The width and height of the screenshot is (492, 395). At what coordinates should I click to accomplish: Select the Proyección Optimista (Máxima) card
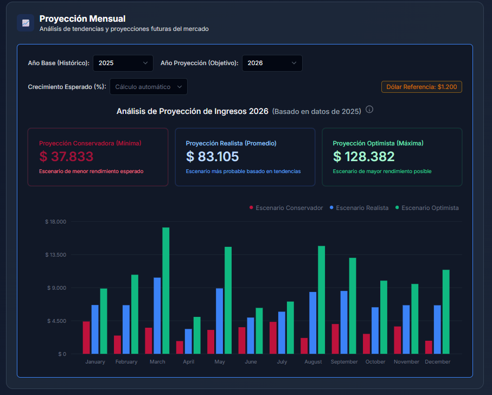coord(392,157)
